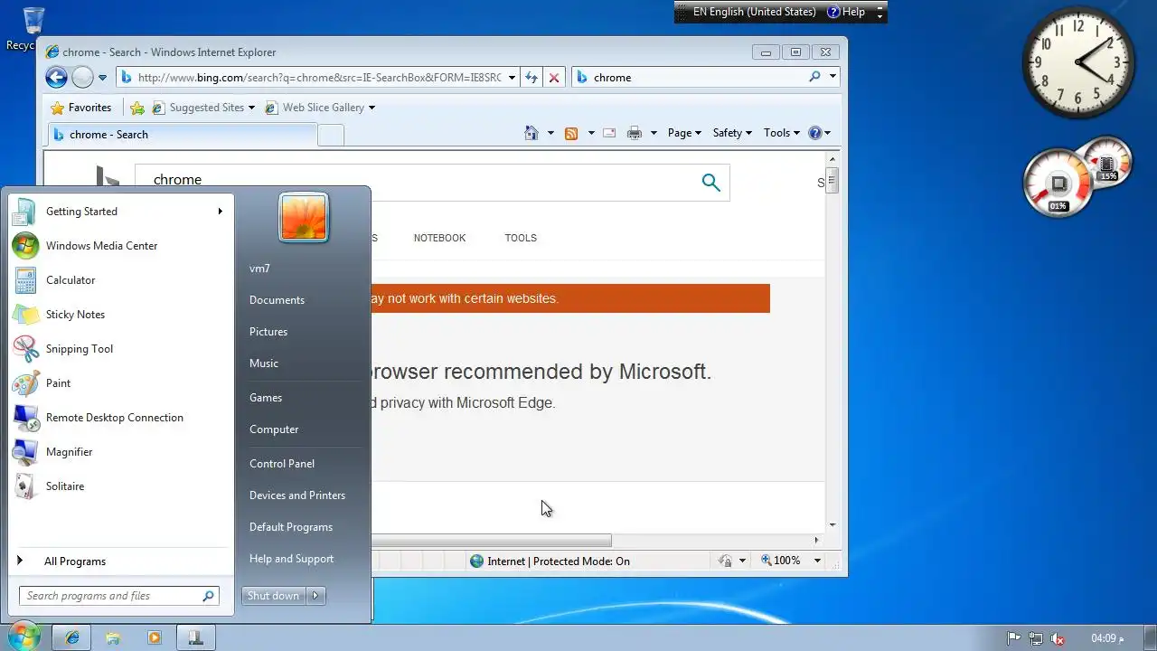Click the Favorites star button
Screen dimensions: 1157x651
point(80,108)
